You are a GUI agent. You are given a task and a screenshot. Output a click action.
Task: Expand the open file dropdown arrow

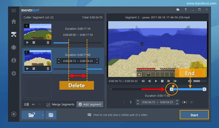click(x=43, y=115)
